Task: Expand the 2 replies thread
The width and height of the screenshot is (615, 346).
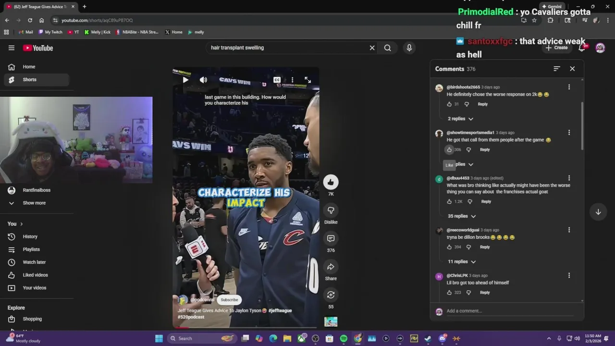Action: click(460, 119)
